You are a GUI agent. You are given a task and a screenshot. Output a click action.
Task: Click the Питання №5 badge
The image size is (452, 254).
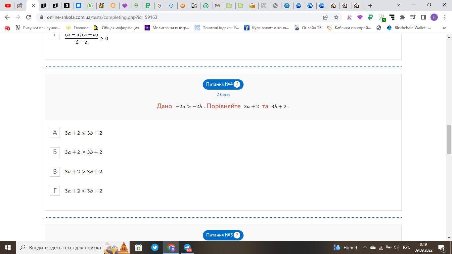tap(223, 235)
